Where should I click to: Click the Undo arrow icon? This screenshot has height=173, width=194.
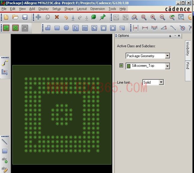[x=66, y=17]
